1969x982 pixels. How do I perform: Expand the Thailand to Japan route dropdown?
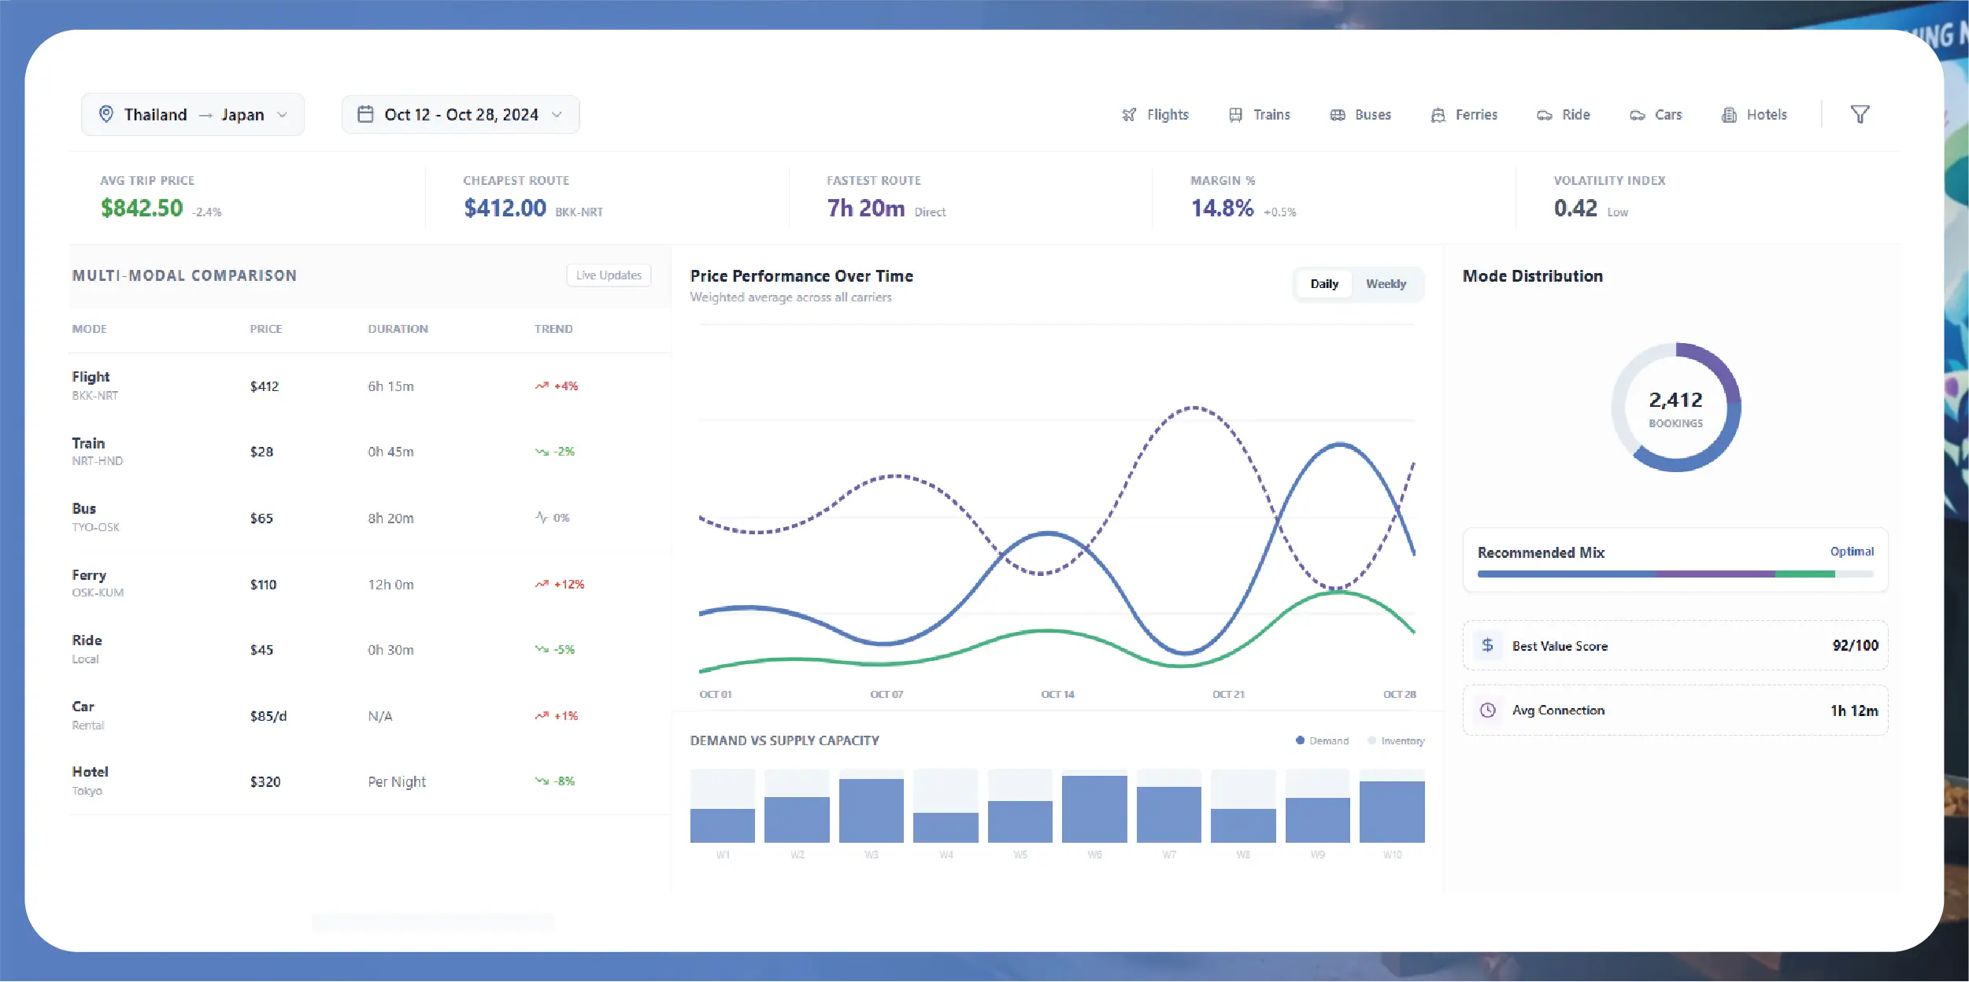click(193, 115)
